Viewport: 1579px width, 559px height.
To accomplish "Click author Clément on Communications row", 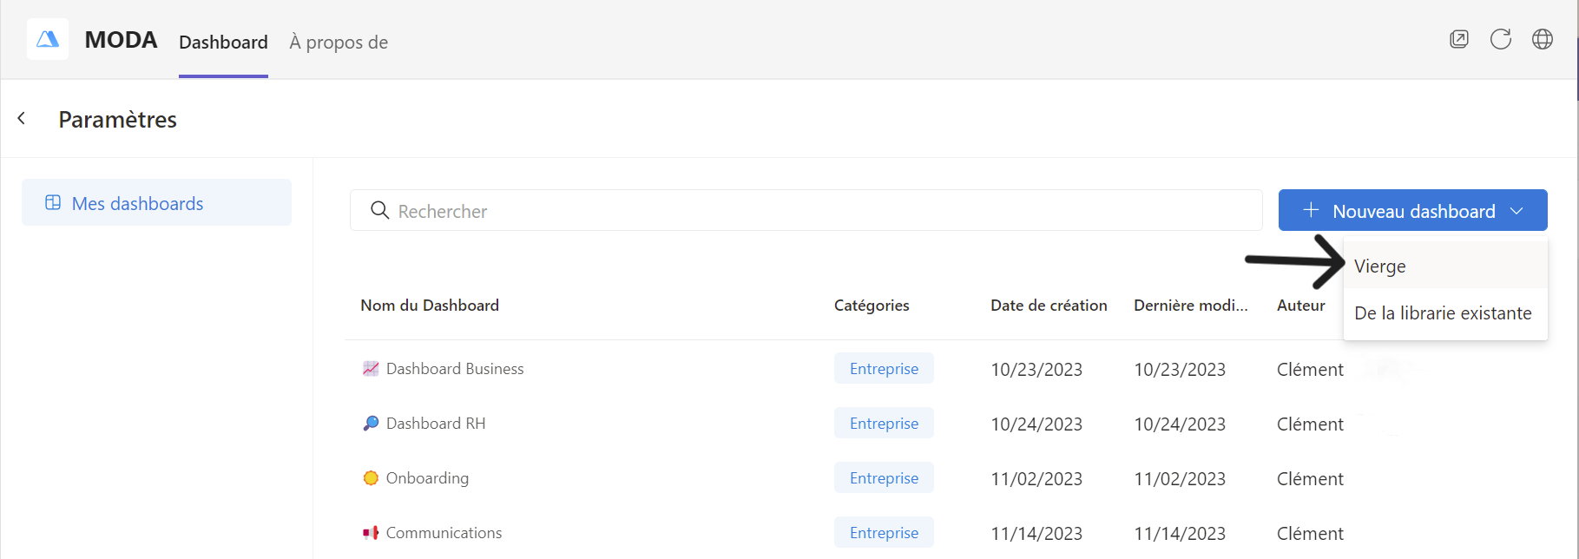I will (1310, 533).
